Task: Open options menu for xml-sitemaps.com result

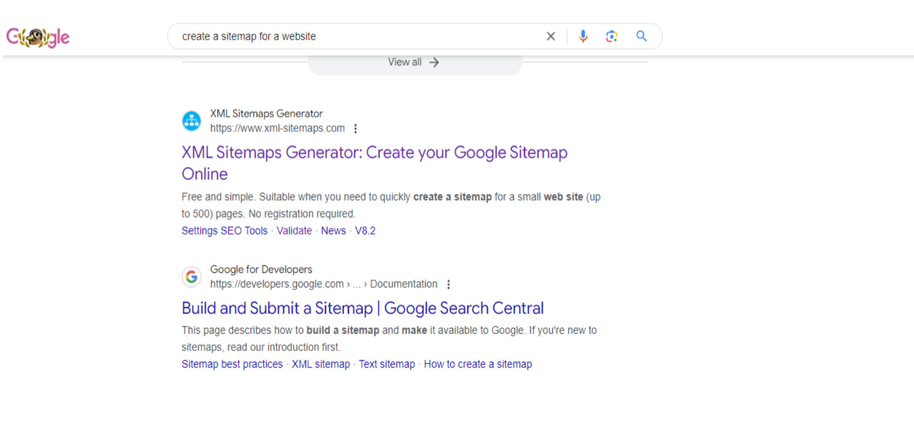Action: [x=355, y=128]
